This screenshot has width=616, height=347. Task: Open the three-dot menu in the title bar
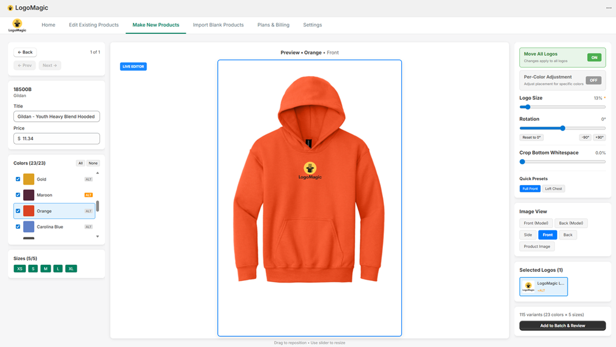click(x=609, y=8)
